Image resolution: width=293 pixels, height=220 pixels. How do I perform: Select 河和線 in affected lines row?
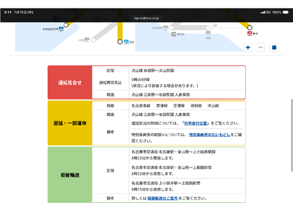tap(196, 106)
